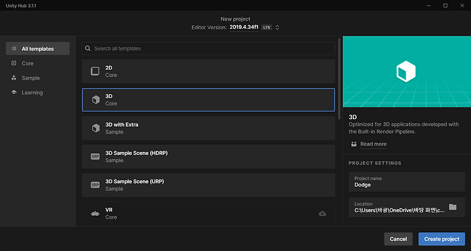Select the 3D Sample Scene (URP) template
Screen dimensions: 471x251
(208, 185)
